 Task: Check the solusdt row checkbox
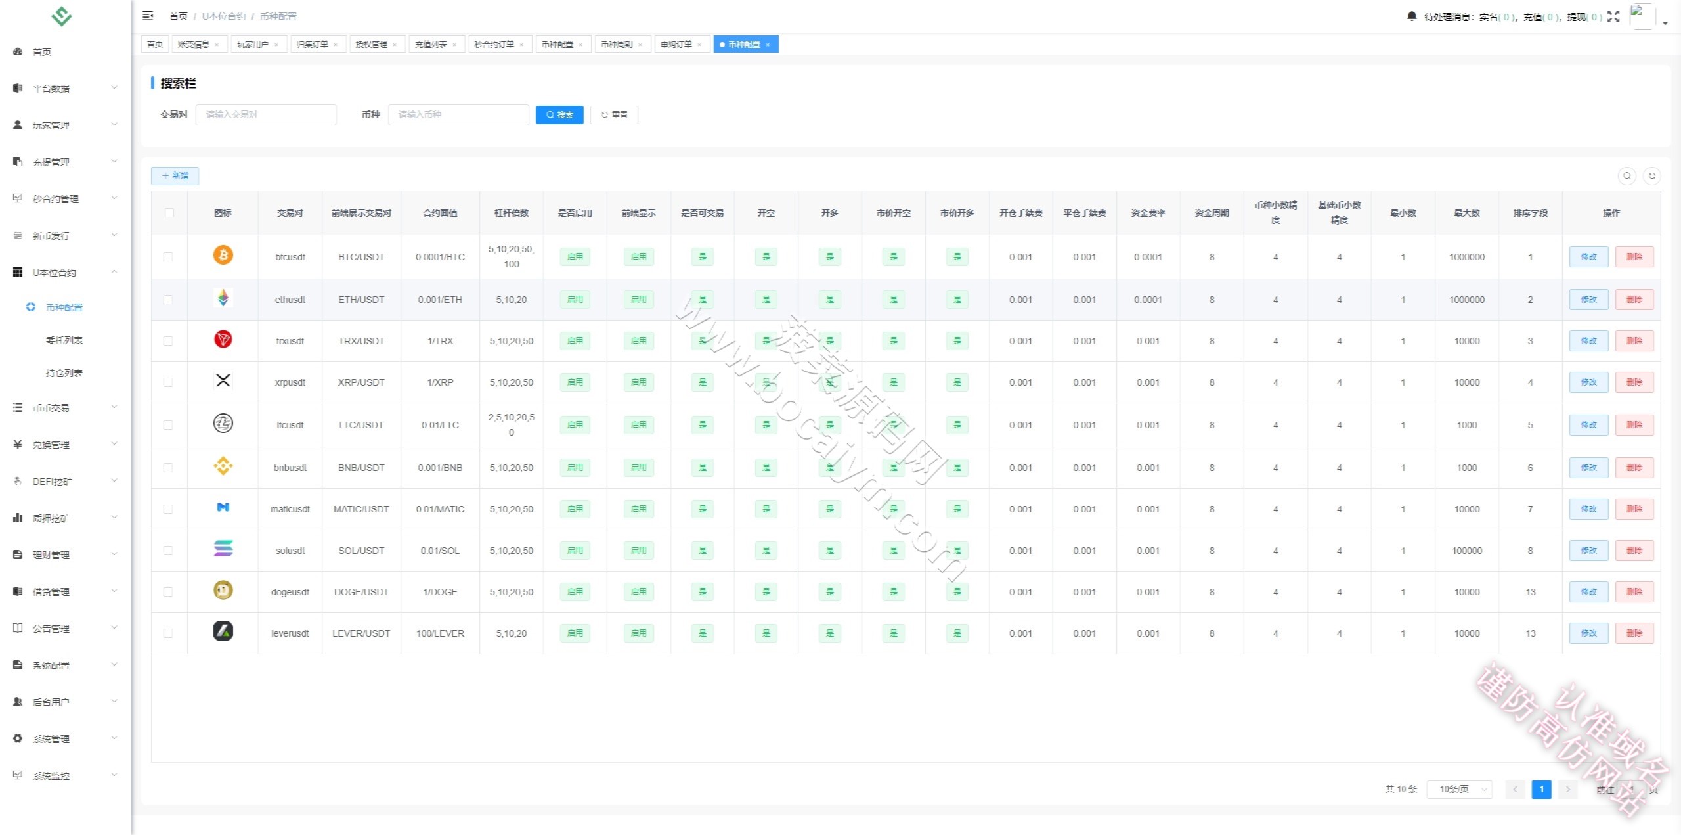click(x=168, y=551)
